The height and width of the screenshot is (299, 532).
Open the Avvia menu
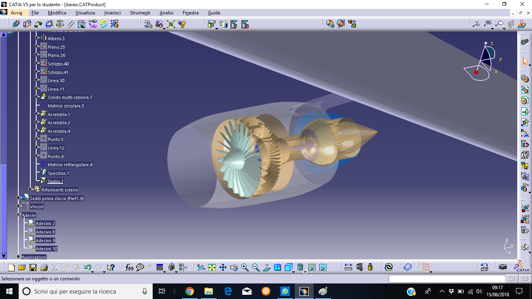(x=16, y=13)
